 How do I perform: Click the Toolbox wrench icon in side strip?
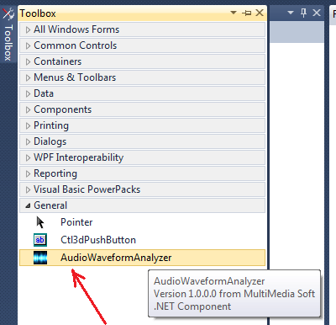(x=8, y=13)
